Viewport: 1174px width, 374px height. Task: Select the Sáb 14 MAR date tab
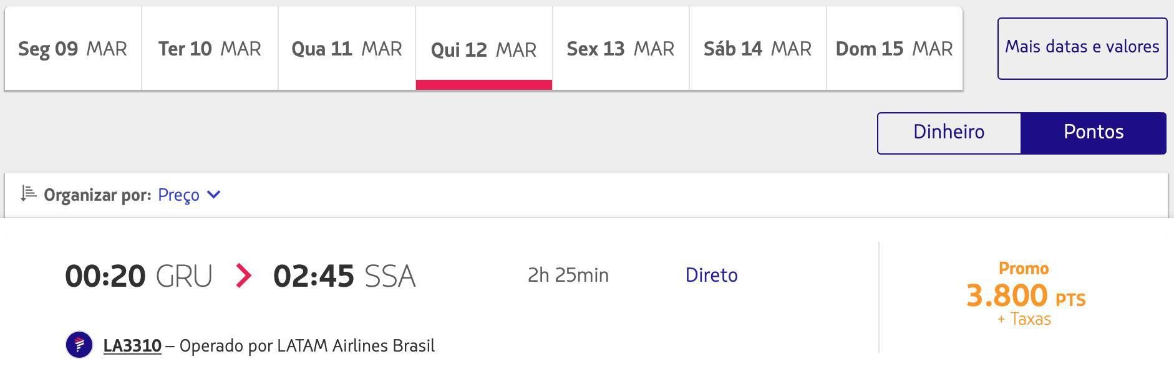[758, 49]
